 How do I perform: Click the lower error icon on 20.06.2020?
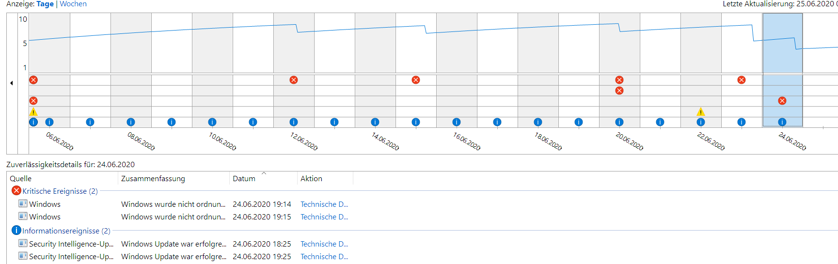(619, 91)
